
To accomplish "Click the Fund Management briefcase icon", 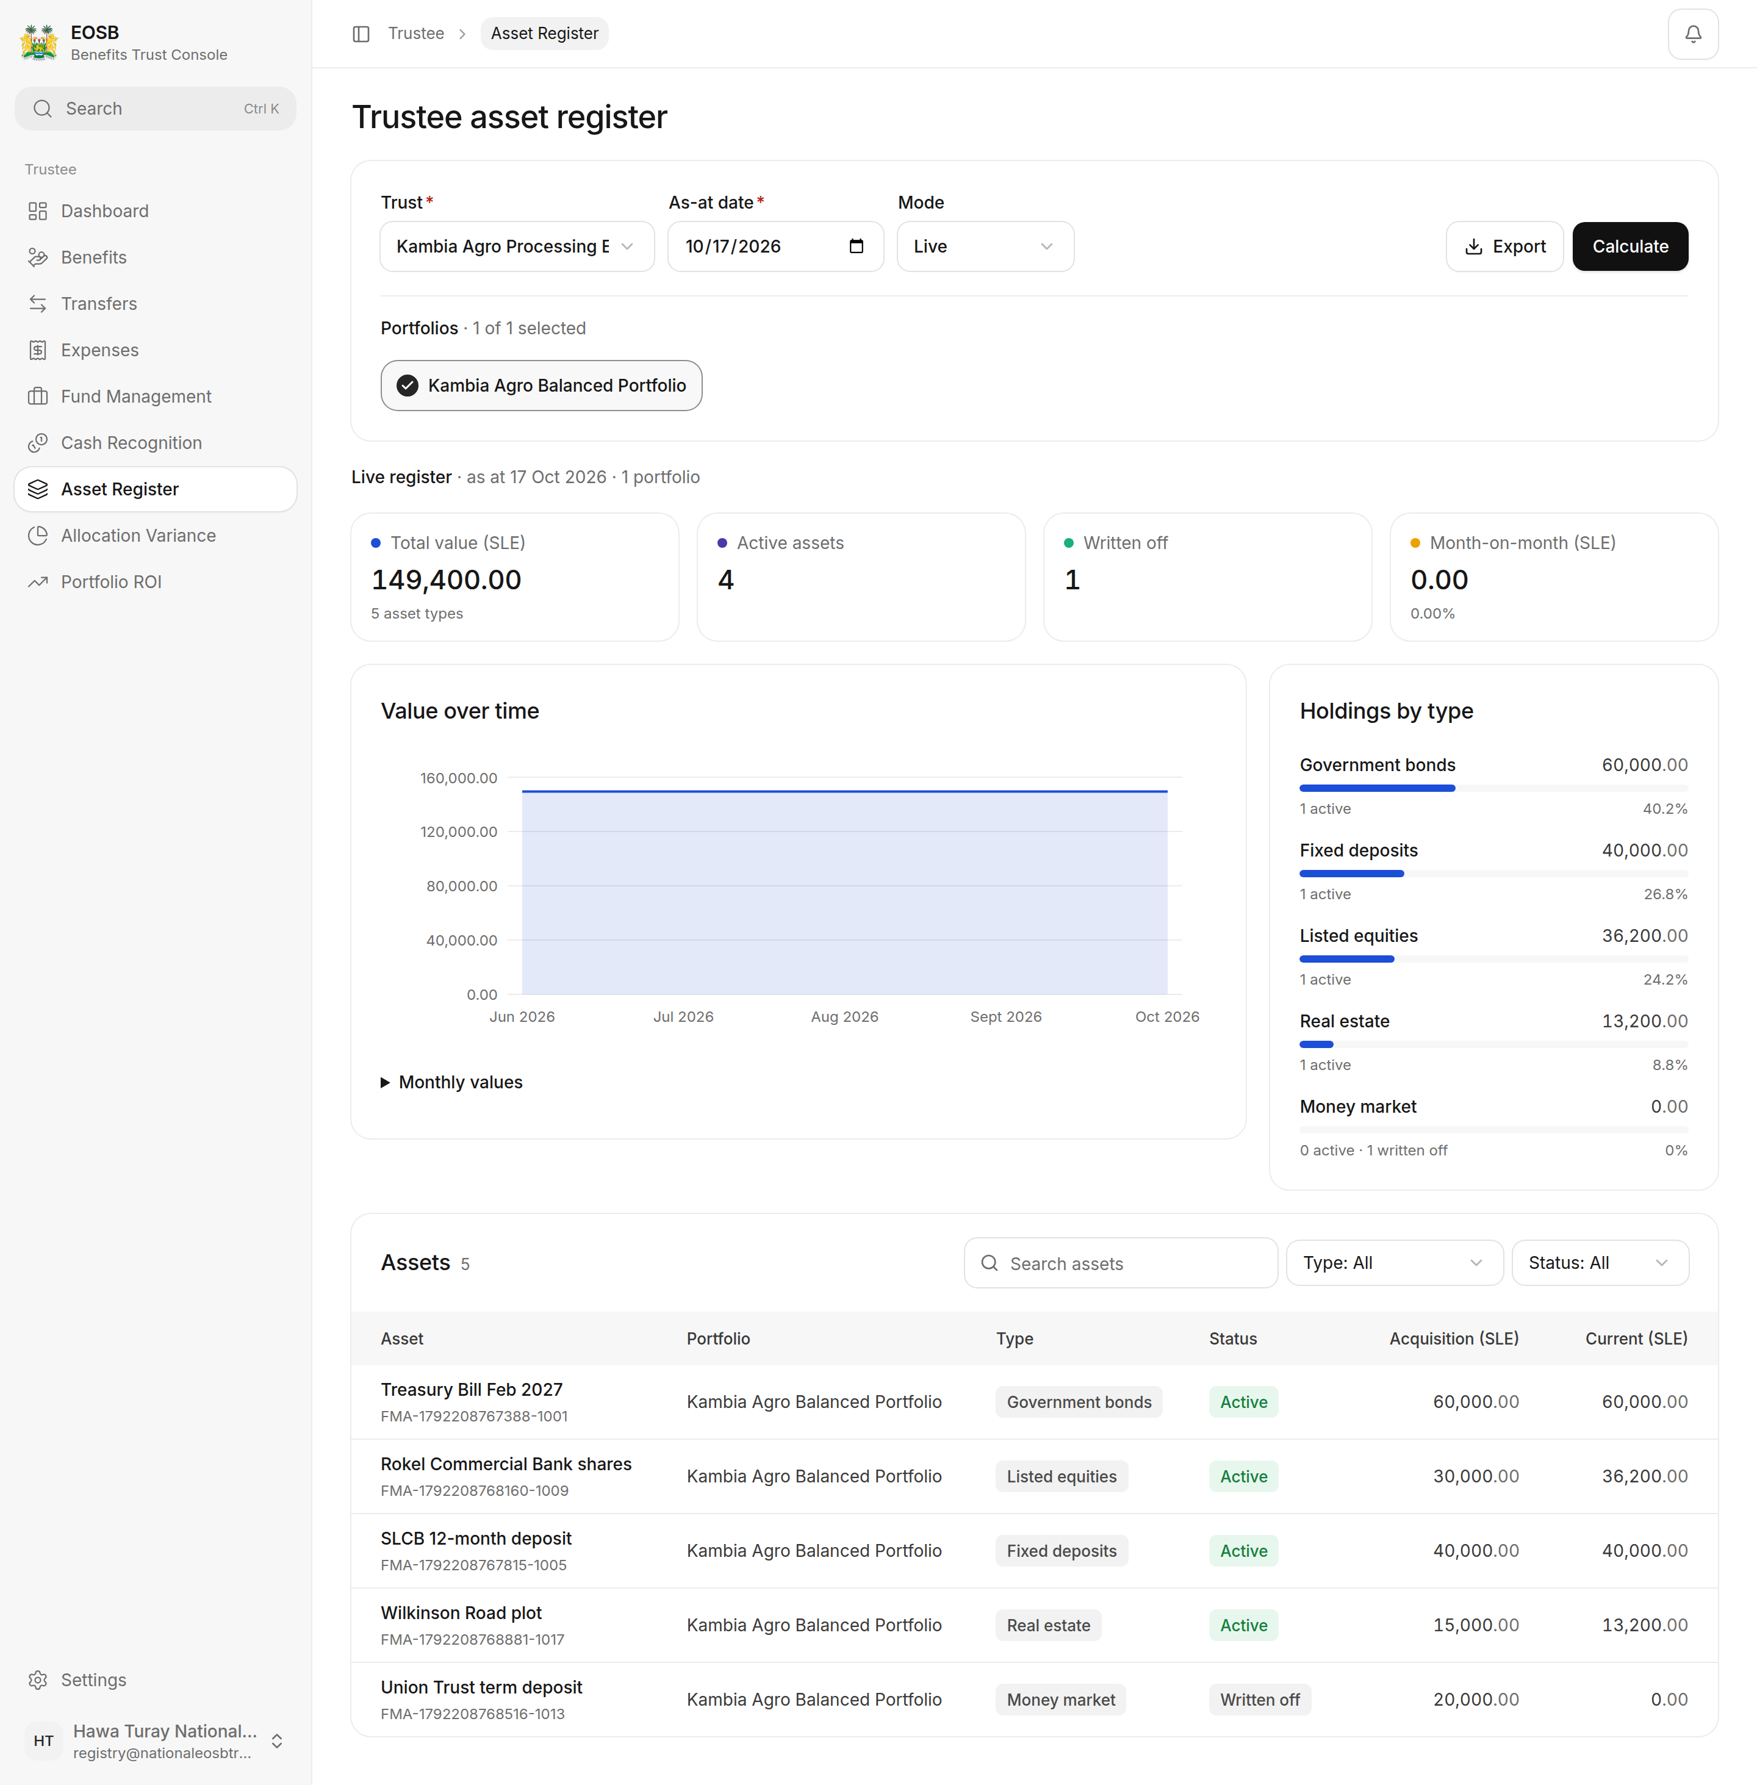I will point(38,396).
